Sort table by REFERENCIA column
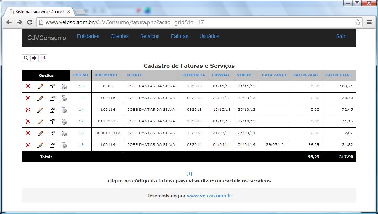 pyautogui.click(x=194, y=75)
